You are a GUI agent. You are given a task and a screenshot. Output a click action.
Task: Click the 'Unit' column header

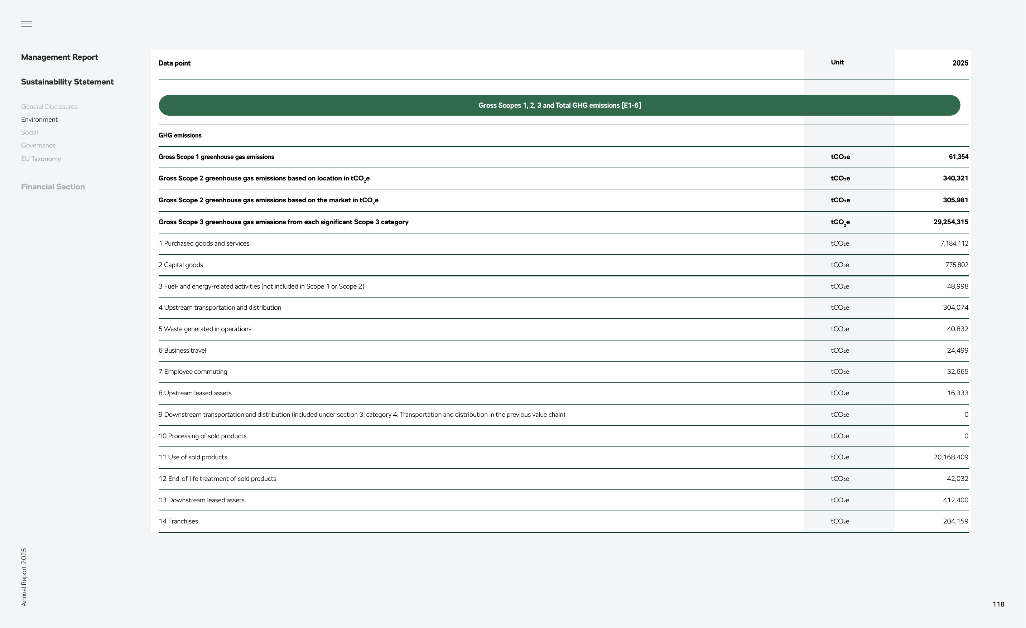(837, 62)
